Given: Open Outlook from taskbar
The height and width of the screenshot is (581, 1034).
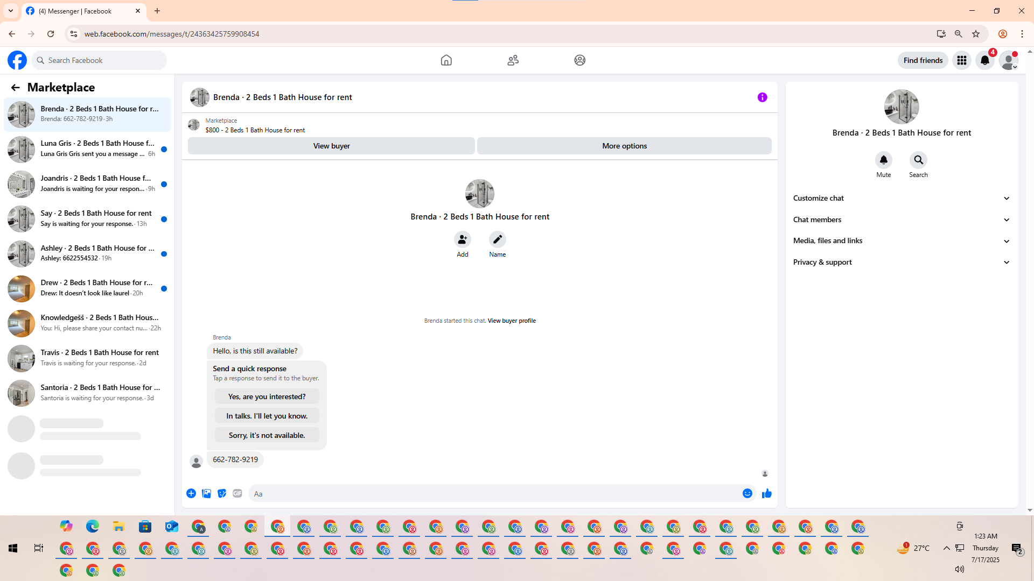Looking at the screenshot, I should 172,527.
